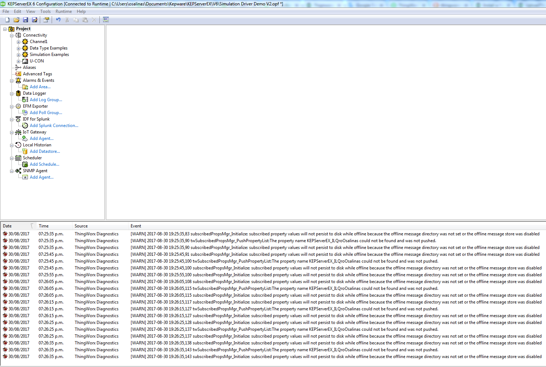Open the project properties editor
Screen dimensions: 546x367
pyautogui.click(x=46, y=20)
